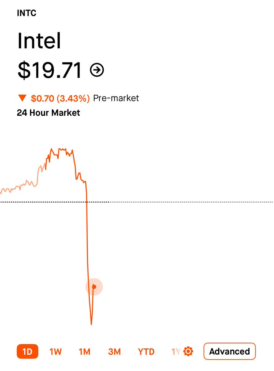Show the 3M price history
274x371 pixels.
click(x=114, y=352)
